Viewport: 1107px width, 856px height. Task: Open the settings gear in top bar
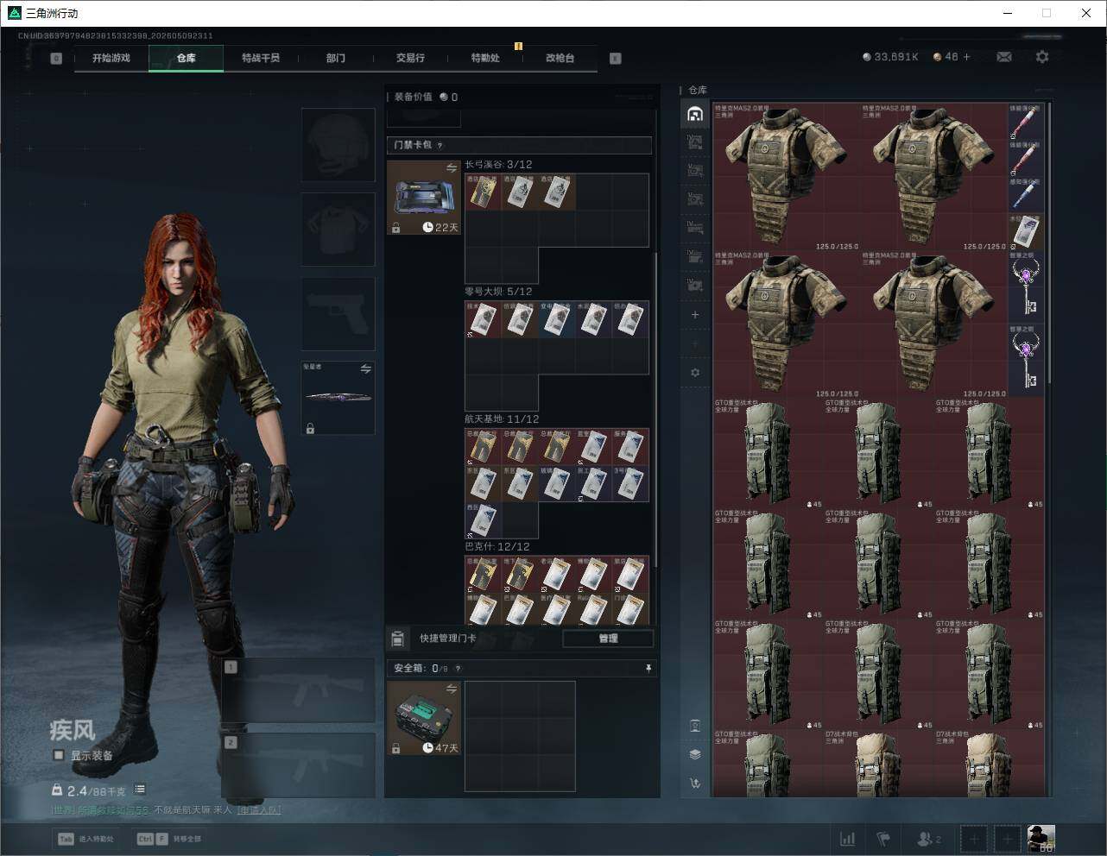click(1042, 57)
